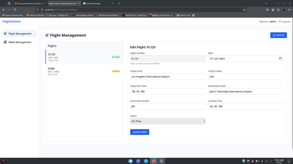The image size is (293, 164).
Task: Open Flight Management in sidebar
Action: tap(19, 34)
